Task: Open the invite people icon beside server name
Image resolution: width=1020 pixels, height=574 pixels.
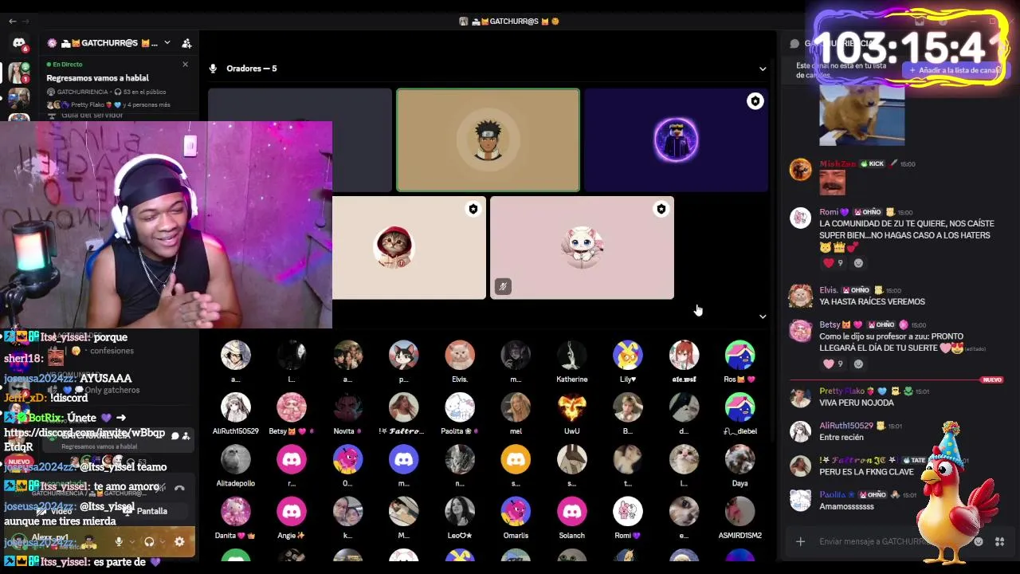Action: (186, 43)
